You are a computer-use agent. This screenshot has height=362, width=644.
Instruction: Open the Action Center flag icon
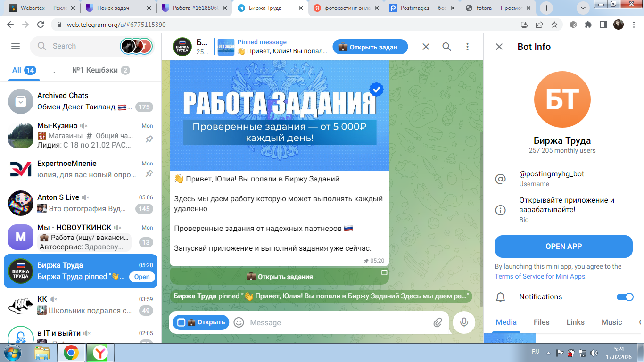tap(561, 353)
